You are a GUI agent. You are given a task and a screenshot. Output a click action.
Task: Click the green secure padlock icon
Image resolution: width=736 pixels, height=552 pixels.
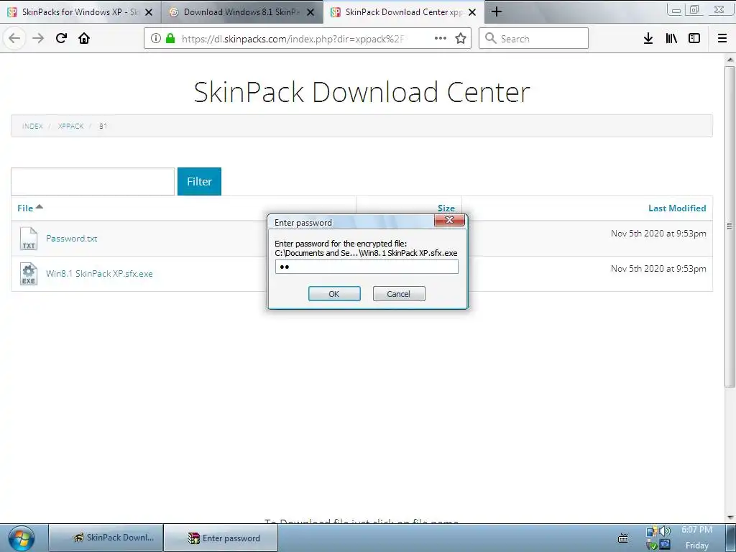point(170,38)
